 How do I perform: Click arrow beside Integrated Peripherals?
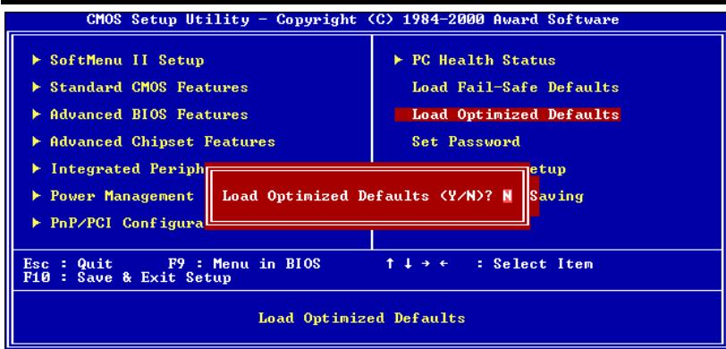pyautogui.click(x=37, y=168)
